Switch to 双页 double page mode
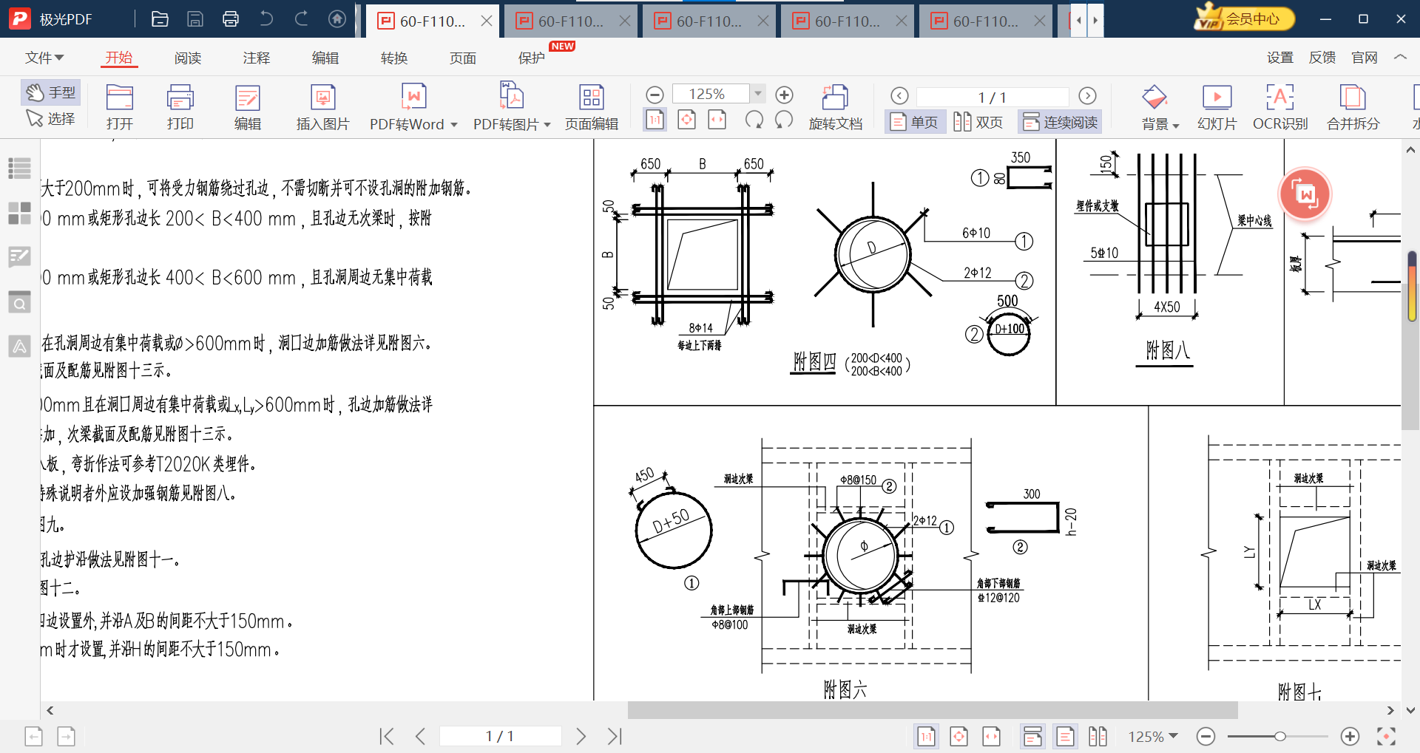This screenshot has height=753, width=1420. [x=978, y=122]
